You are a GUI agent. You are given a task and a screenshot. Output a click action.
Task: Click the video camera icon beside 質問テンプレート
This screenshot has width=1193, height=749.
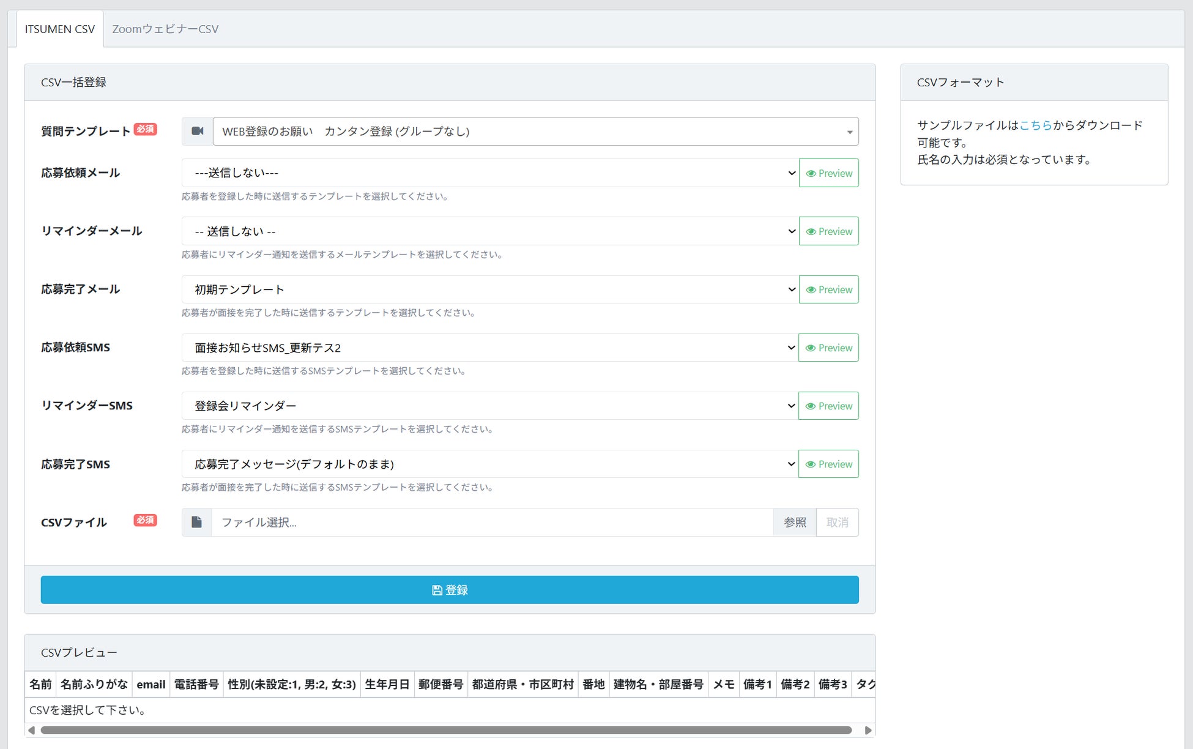[197, 131]
